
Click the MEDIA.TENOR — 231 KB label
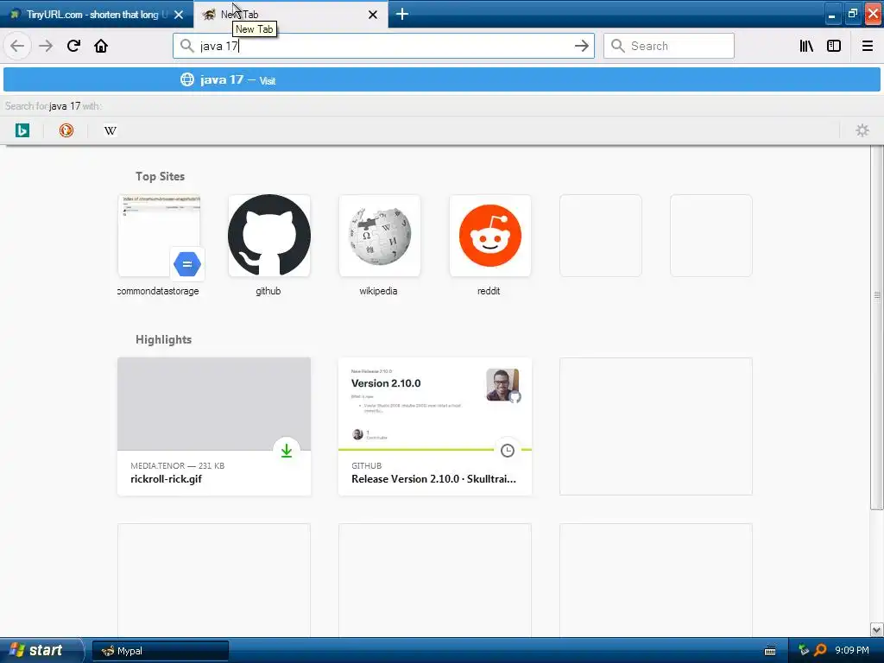[178, 465]
